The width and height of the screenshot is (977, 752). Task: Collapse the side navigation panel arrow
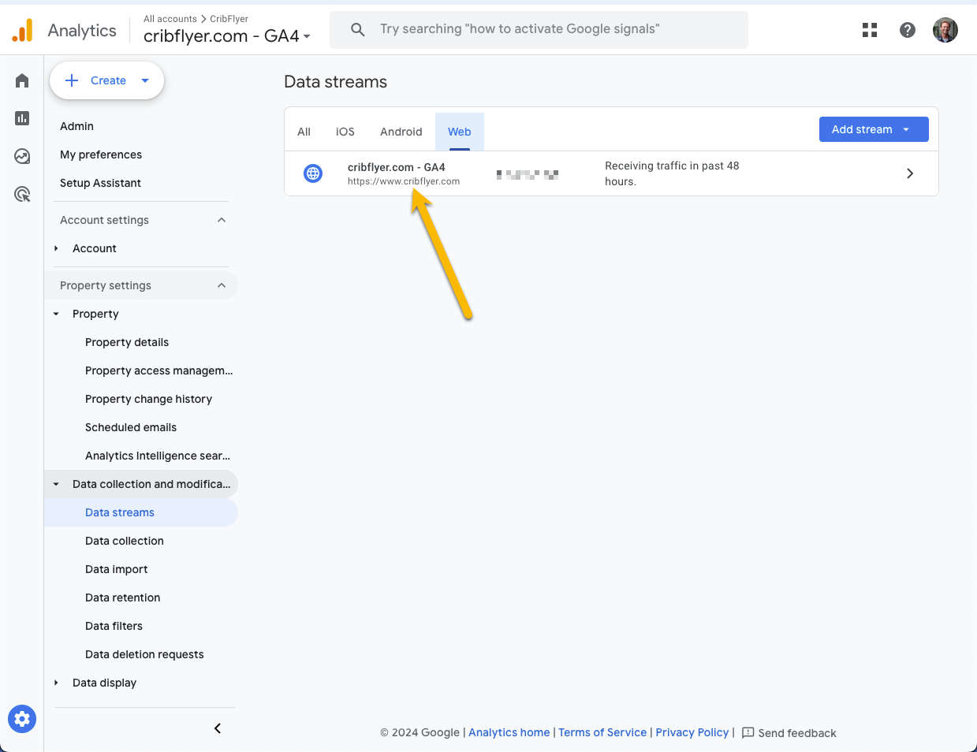218,728
